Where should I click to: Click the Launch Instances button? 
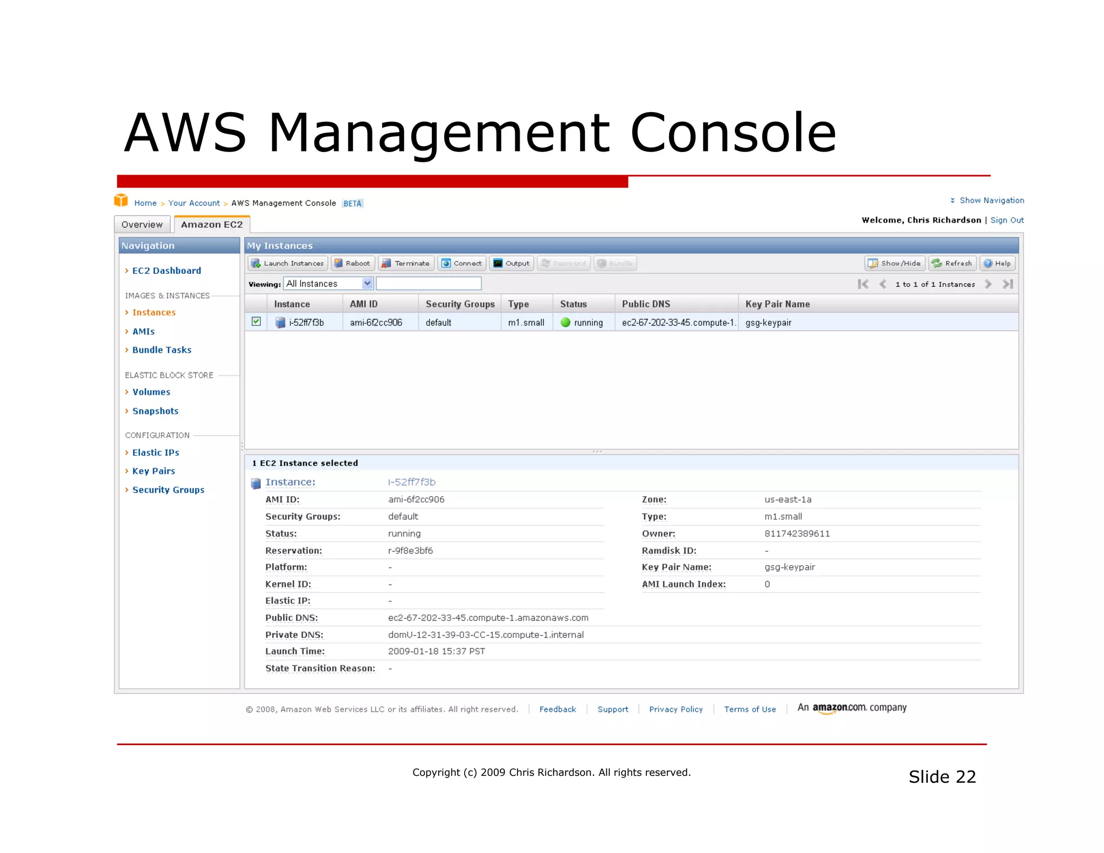(x=288, y=263)
